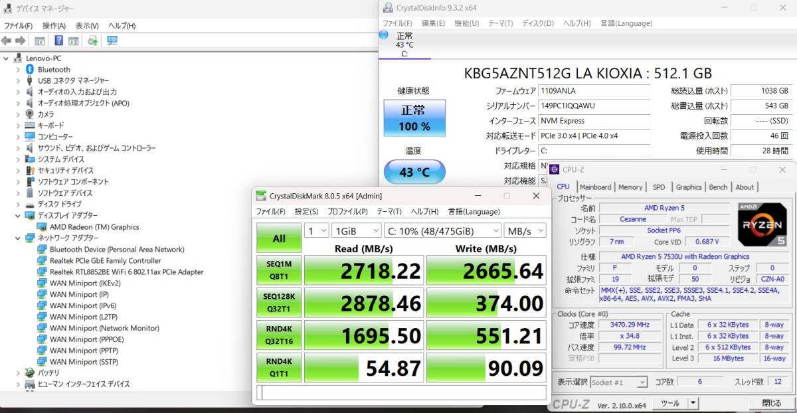Click the WAN Miniport (PPTP) adapter icon
This screenshot has width=797, height=413.
(x=42, y=351)
